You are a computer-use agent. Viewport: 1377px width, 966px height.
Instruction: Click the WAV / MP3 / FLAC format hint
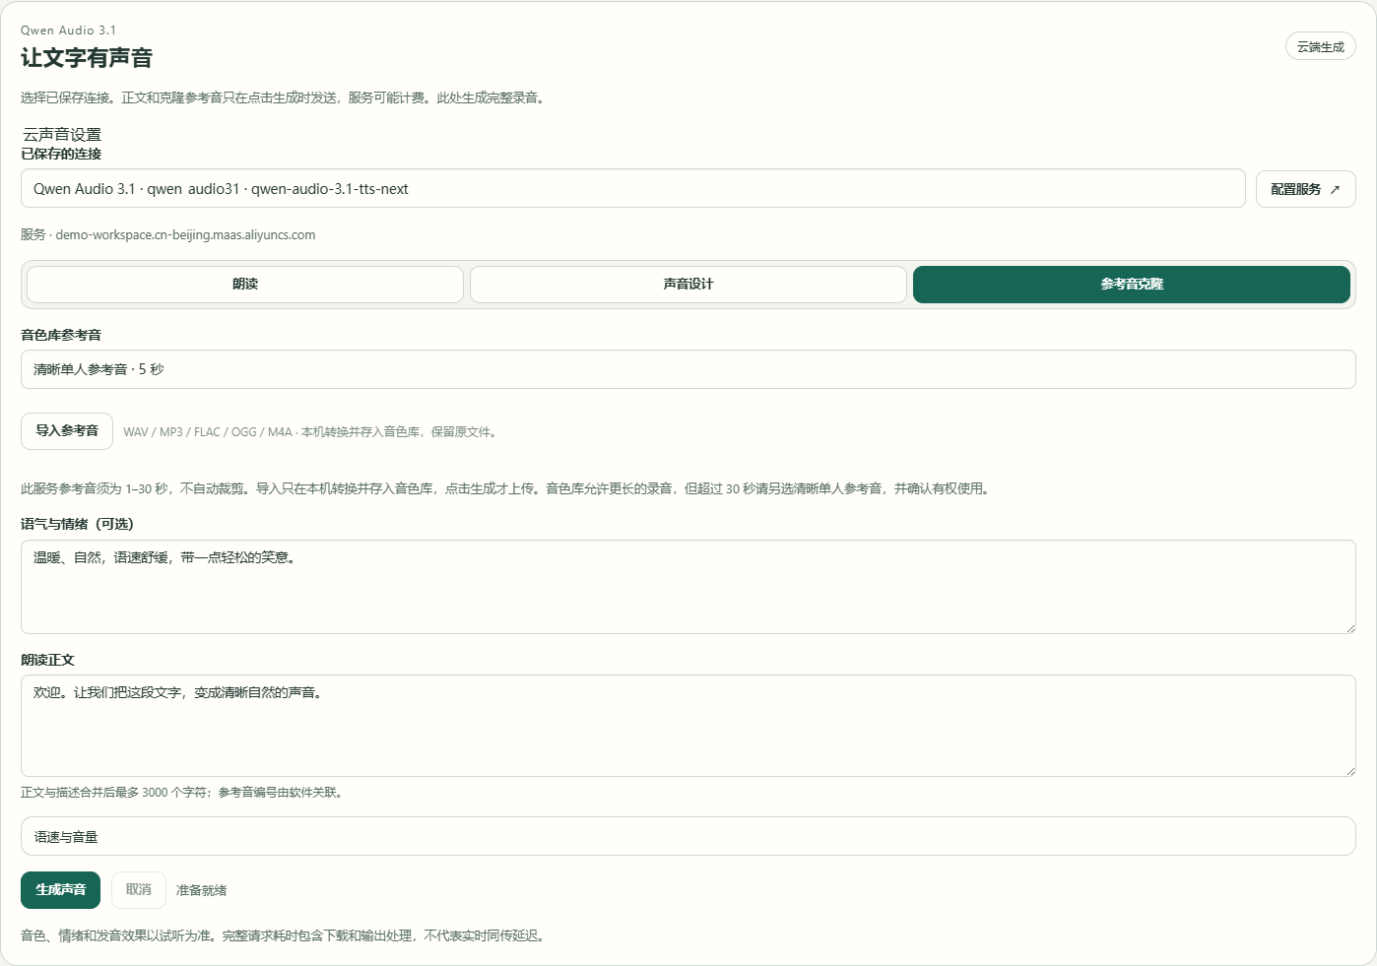pyautogui.click(x=311, y=432)
